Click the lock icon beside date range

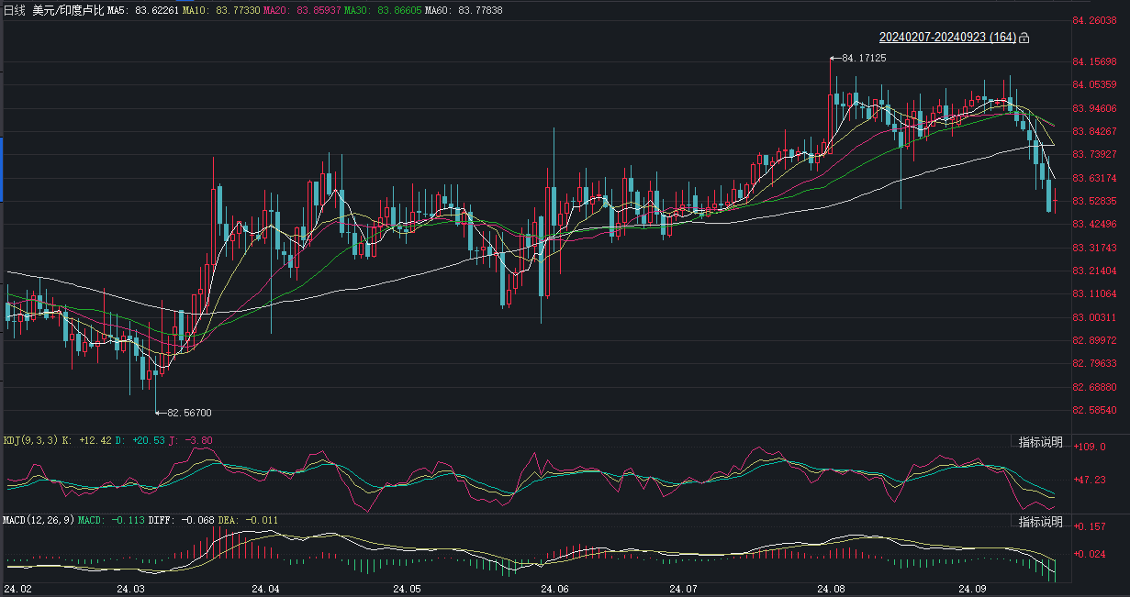point(1024,38)
